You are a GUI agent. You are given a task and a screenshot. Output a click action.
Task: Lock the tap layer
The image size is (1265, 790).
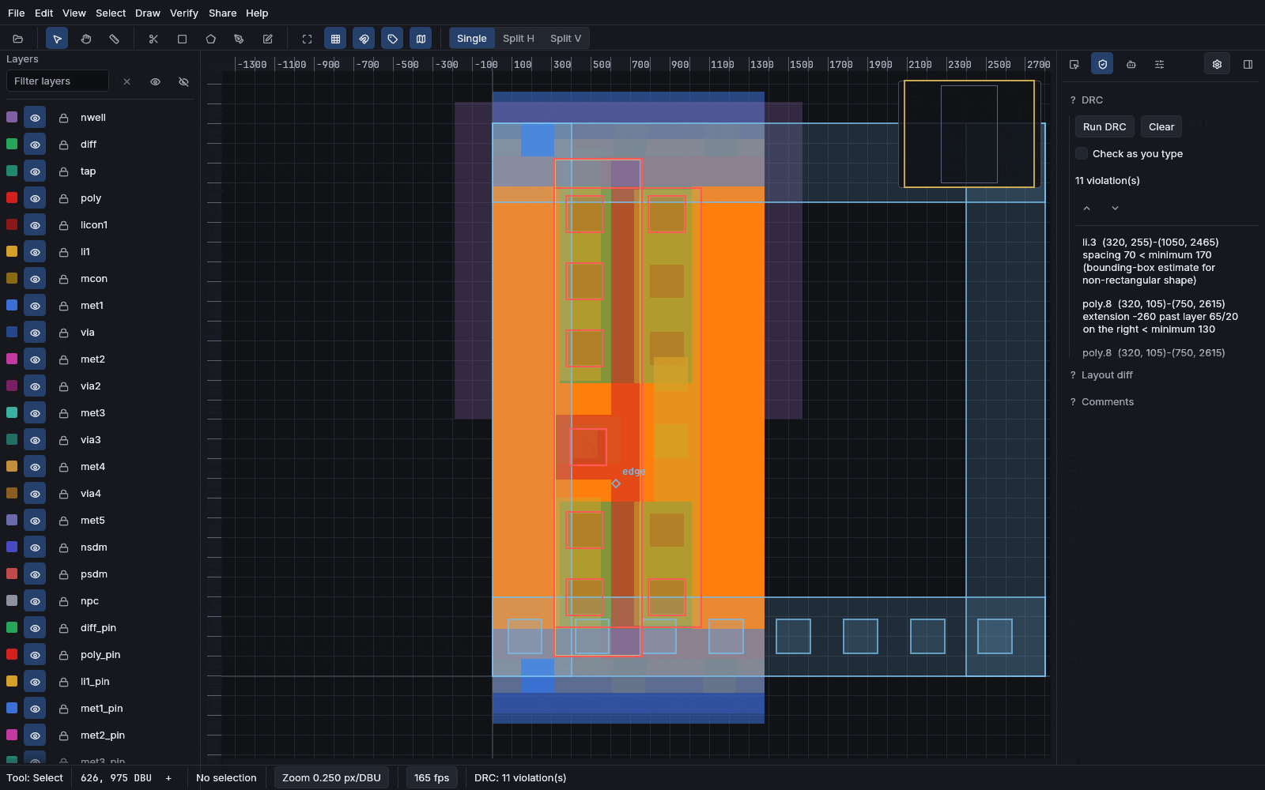click(63, 171)
